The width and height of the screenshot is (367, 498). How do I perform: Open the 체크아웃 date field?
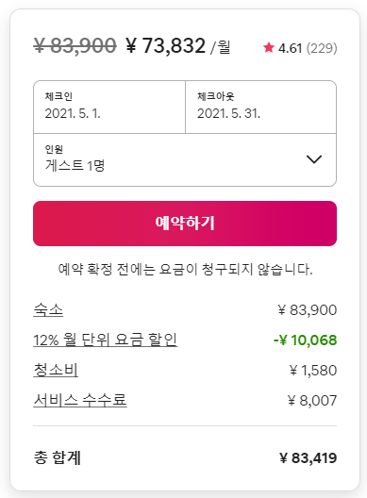pos(261,107)
